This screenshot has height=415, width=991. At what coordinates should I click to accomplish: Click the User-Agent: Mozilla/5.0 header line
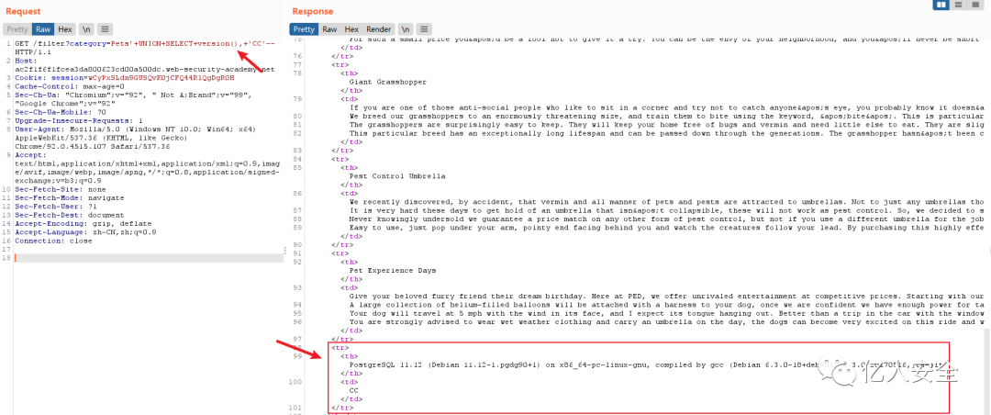[x=135, y=129]
